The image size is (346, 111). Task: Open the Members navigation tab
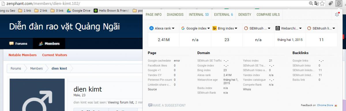[x=49, y=44]
